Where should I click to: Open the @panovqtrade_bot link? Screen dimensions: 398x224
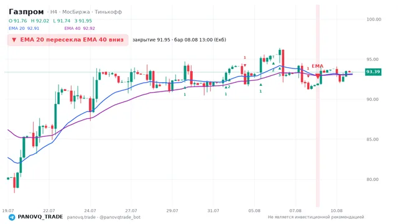pyautogui.click(x=120, y=217)
